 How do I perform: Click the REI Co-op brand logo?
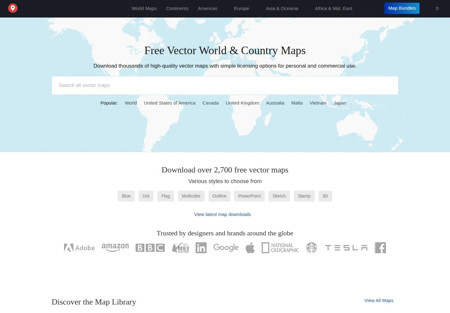180,248
